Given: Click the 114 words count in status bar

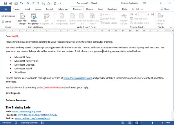Looking at the screenshot, I should coord(6,123).
